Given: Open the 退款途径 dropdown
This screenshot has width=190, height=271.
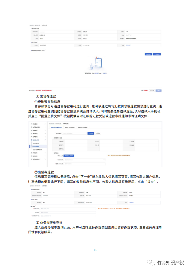Looking at the screenshot, I should coord(84,160).
